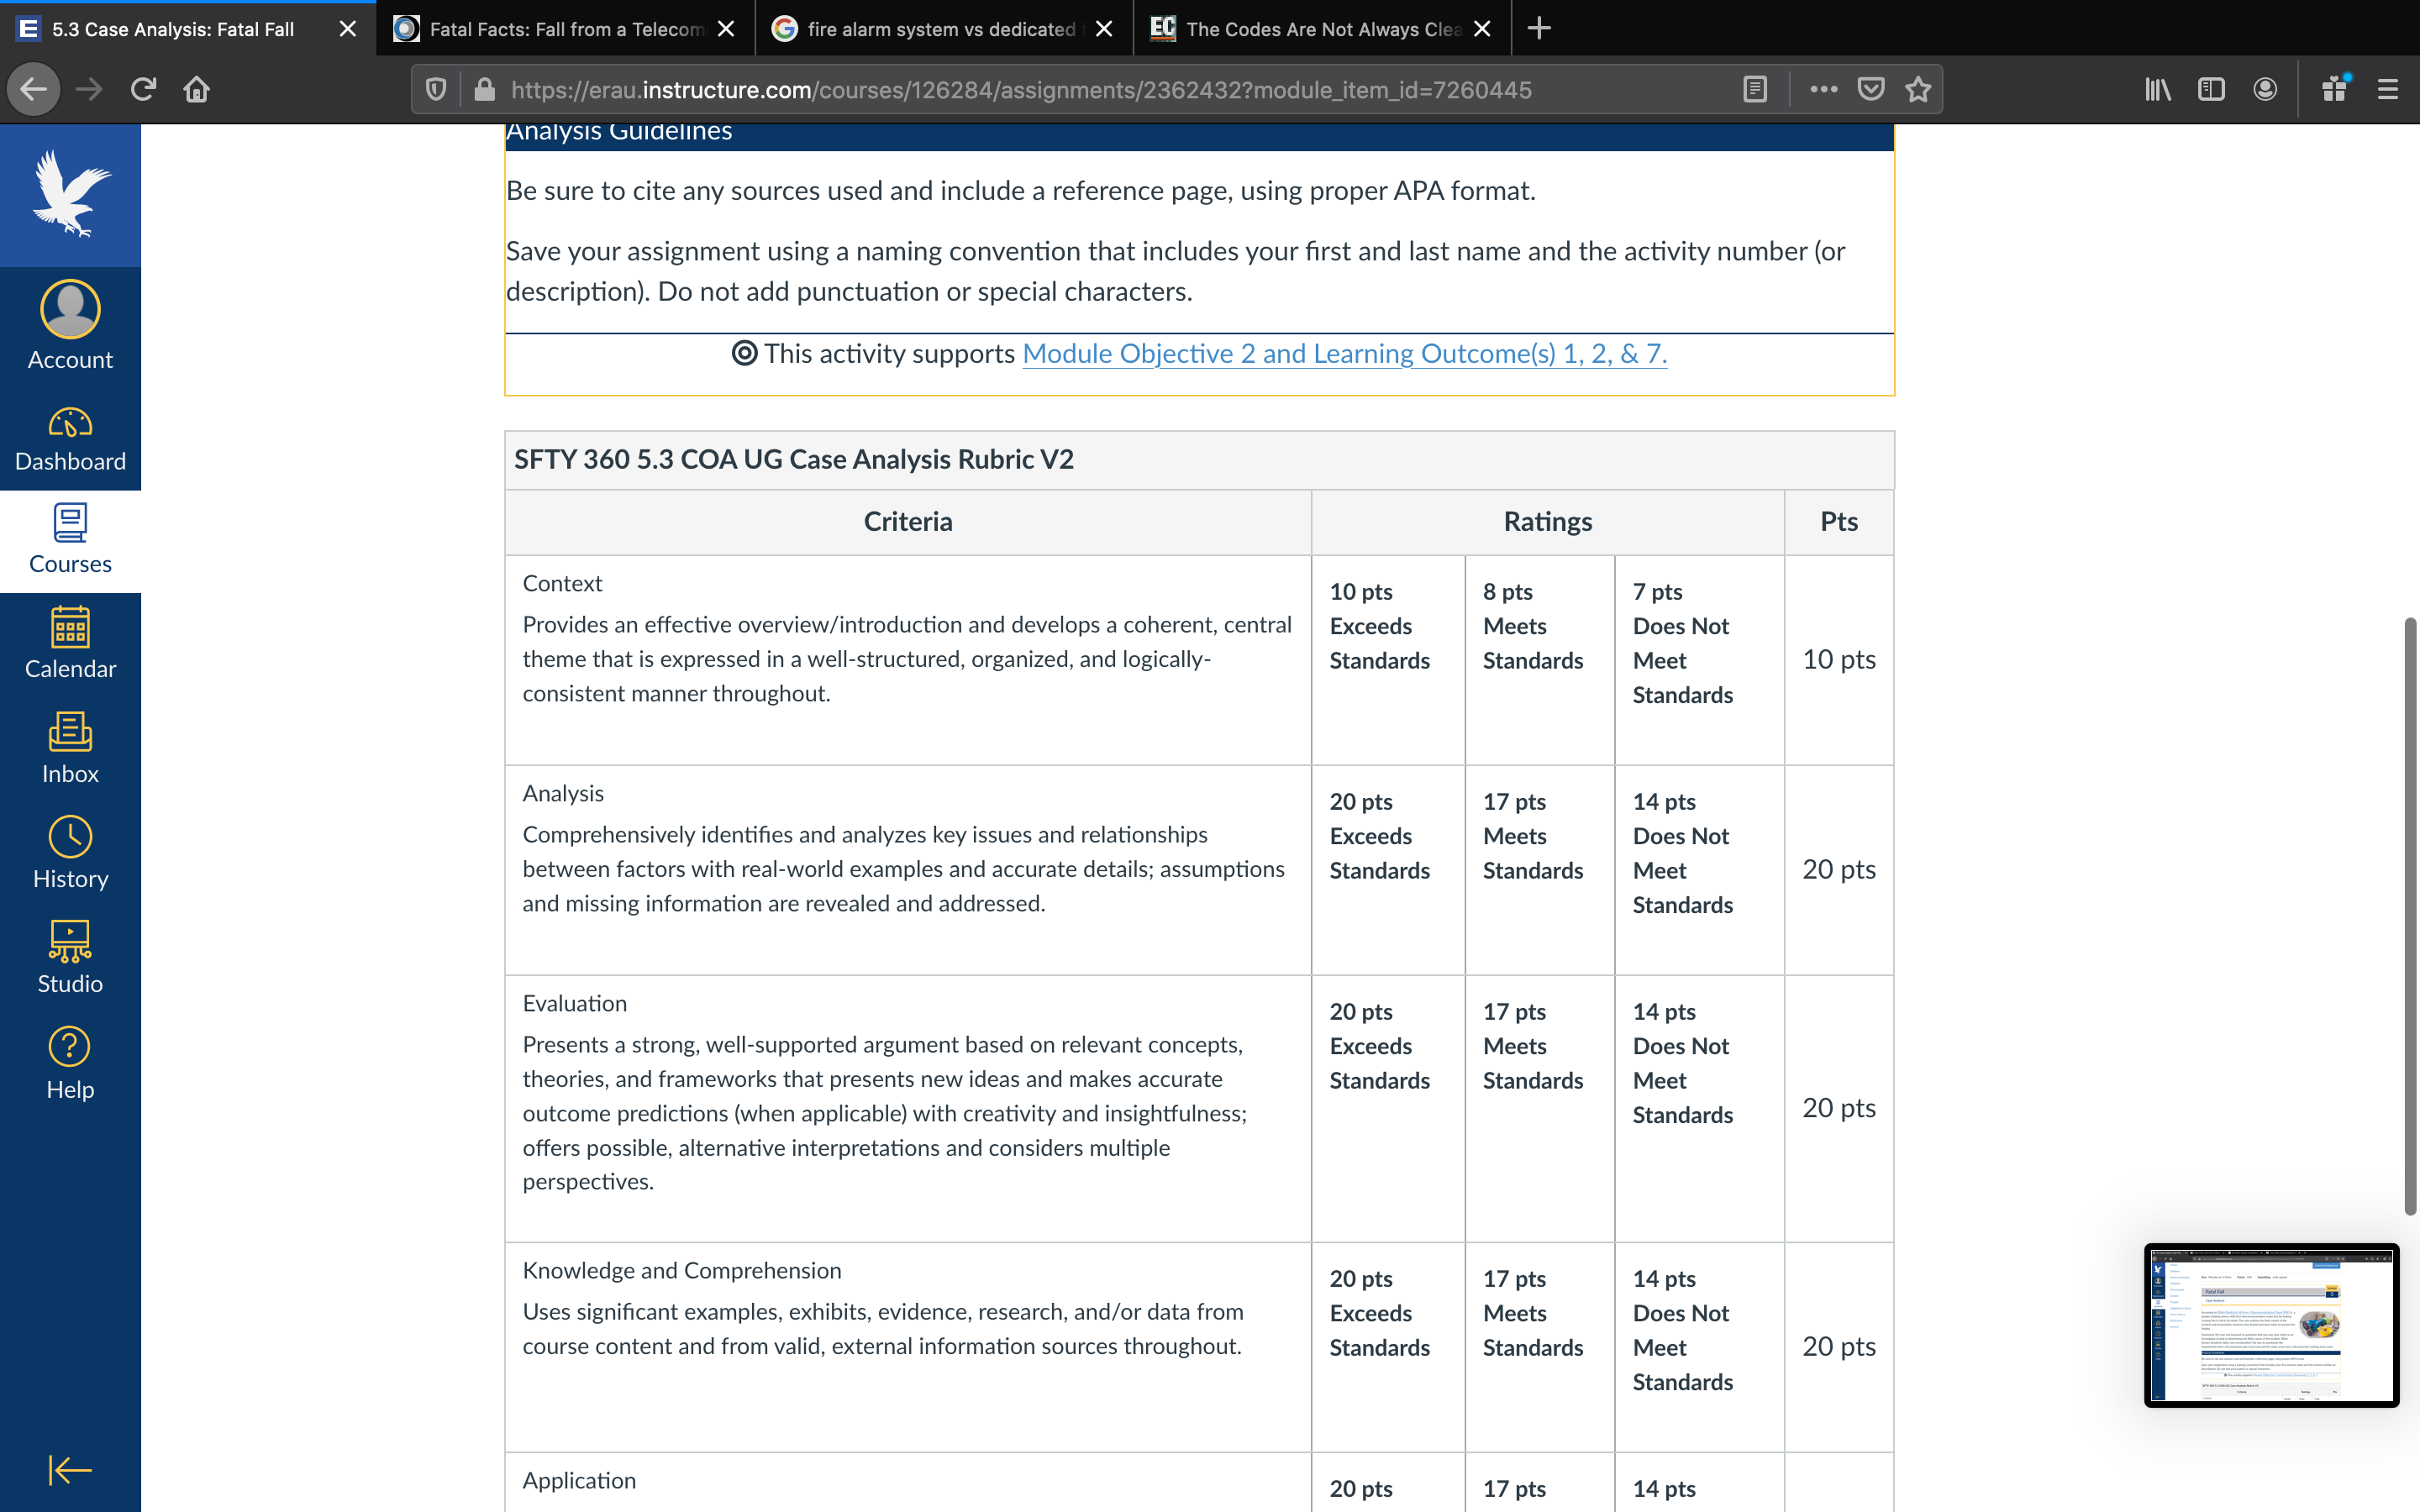Switch to fire alarm system search tab
The image size is (2420, 1512).
[941, 29]
